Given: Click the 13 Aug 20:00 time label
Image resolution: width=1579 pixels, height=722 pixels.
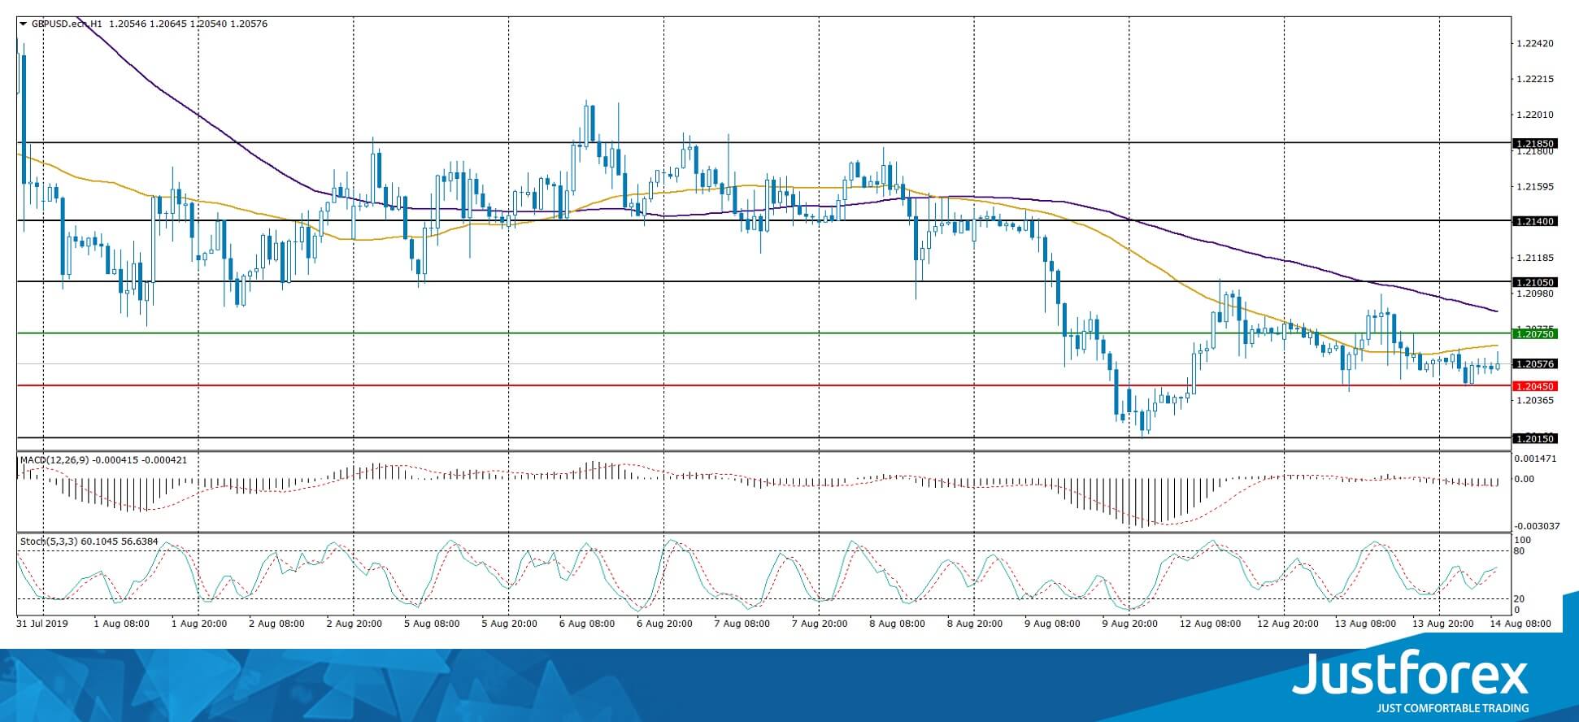Looking at the screenshot, I should (x=1443, y=624).
